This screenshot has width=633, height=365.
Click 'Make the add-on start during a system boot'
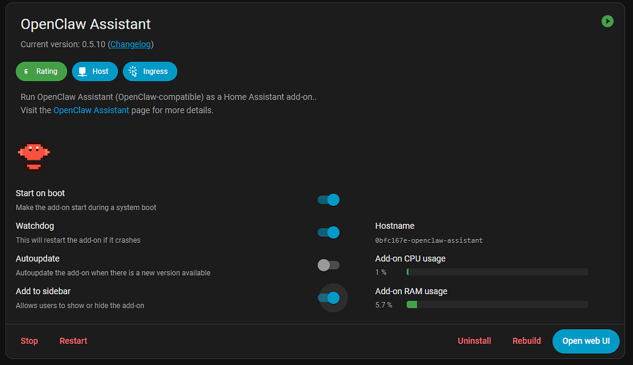[x=86, y=207]
